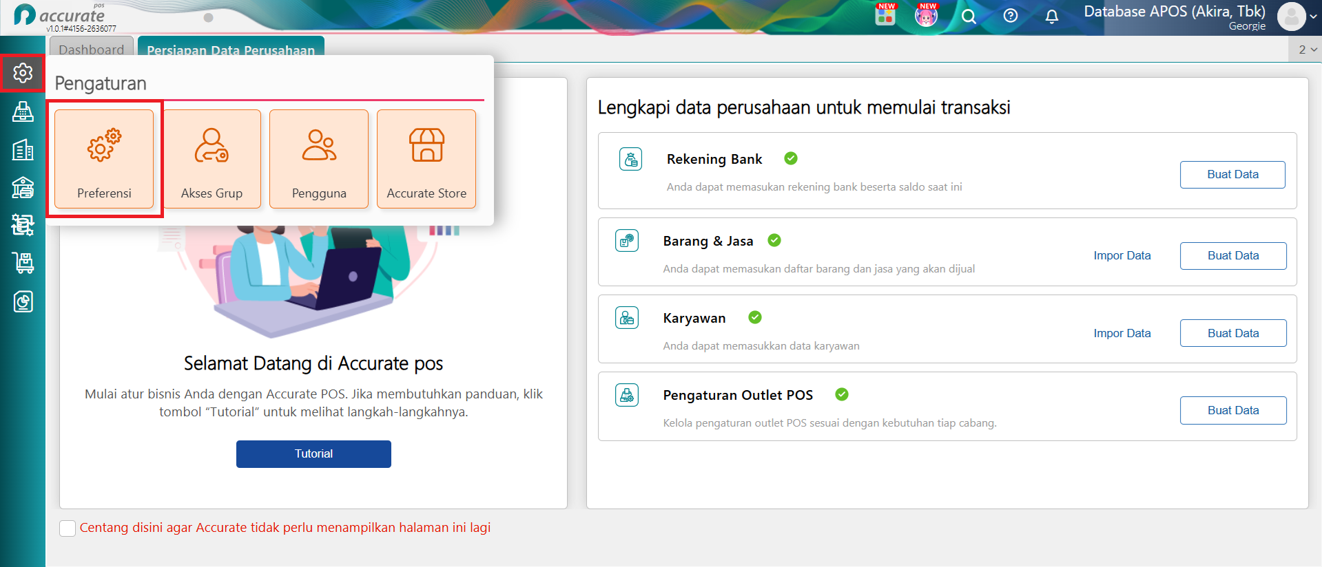
Task: Open the report chart sidebar icon
Action: [23, 301]
